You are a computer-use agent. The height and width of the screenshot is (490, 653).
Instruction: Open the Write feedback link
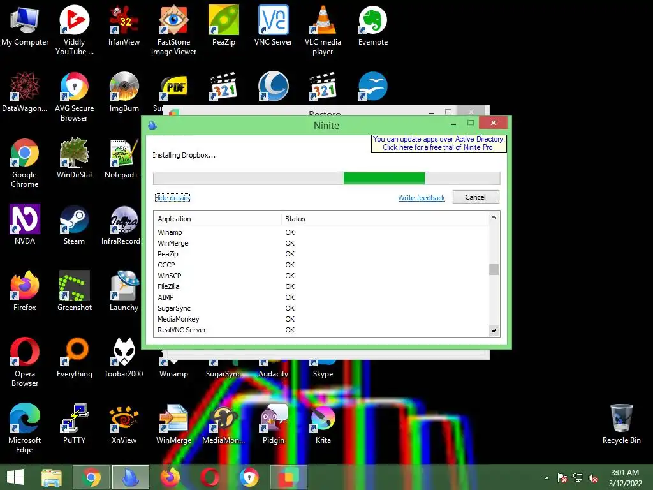click(422, 198)
